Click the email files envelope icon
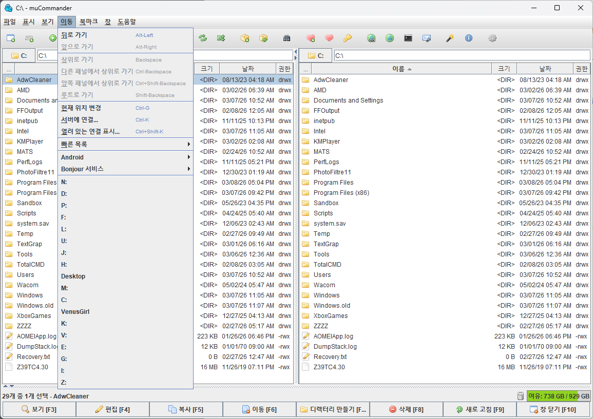593x419 pixels. pos(427,38)
